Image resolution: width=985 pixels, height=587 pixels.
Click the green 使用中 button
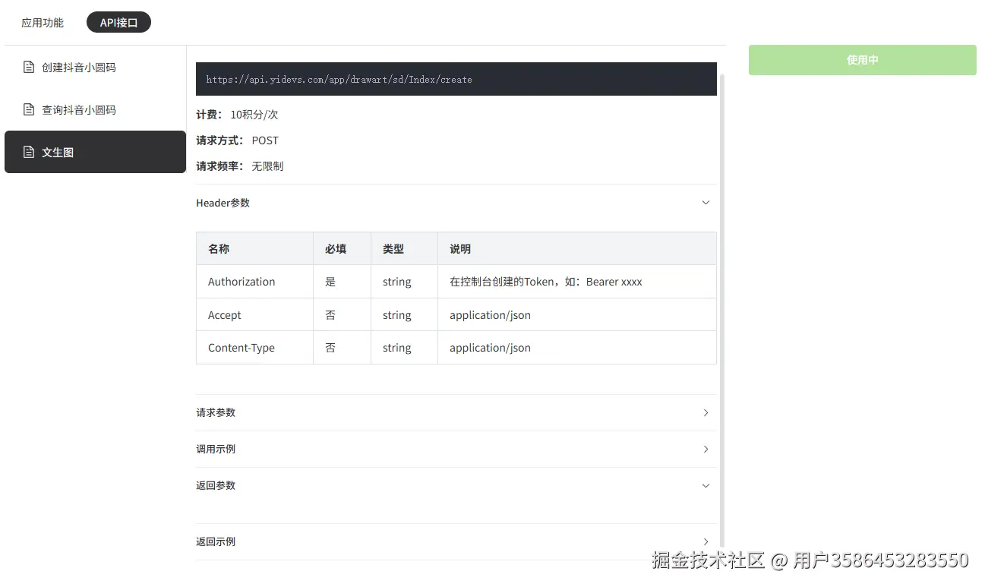point(862,60)
